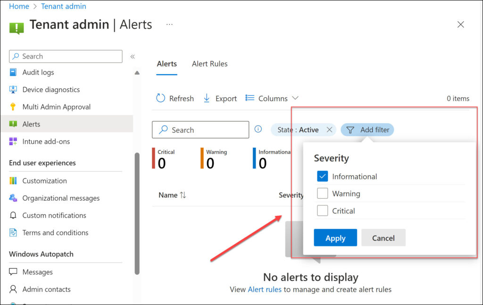Open the ellipsis more options menu

point(169,25)
